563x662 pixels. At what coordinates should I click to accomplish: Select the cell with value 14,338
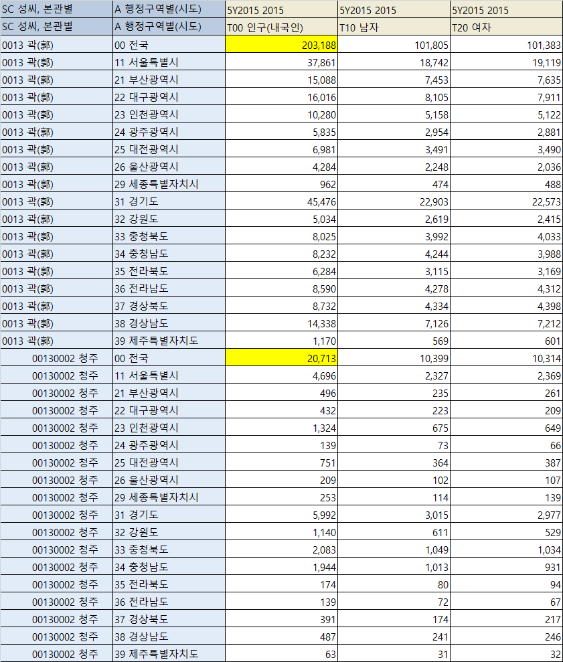(x=281, y=323)
